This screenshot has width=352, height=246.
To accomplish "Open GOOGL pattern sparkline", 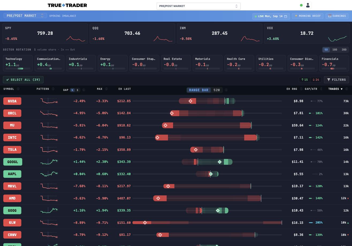I will [49, 162].
